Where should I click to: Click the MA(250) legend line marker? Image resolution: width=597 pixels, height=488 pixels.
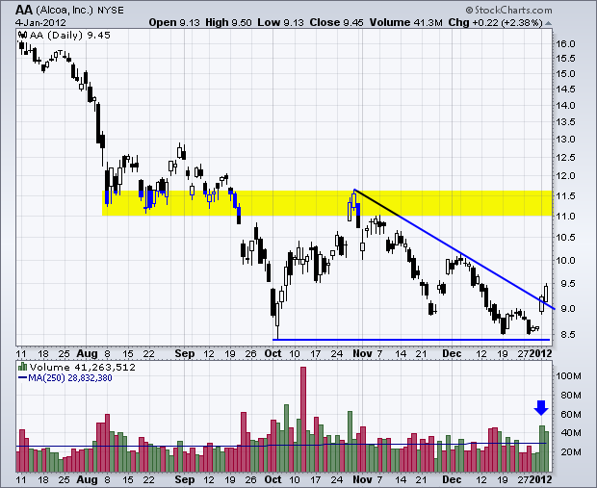coord(23,378)
